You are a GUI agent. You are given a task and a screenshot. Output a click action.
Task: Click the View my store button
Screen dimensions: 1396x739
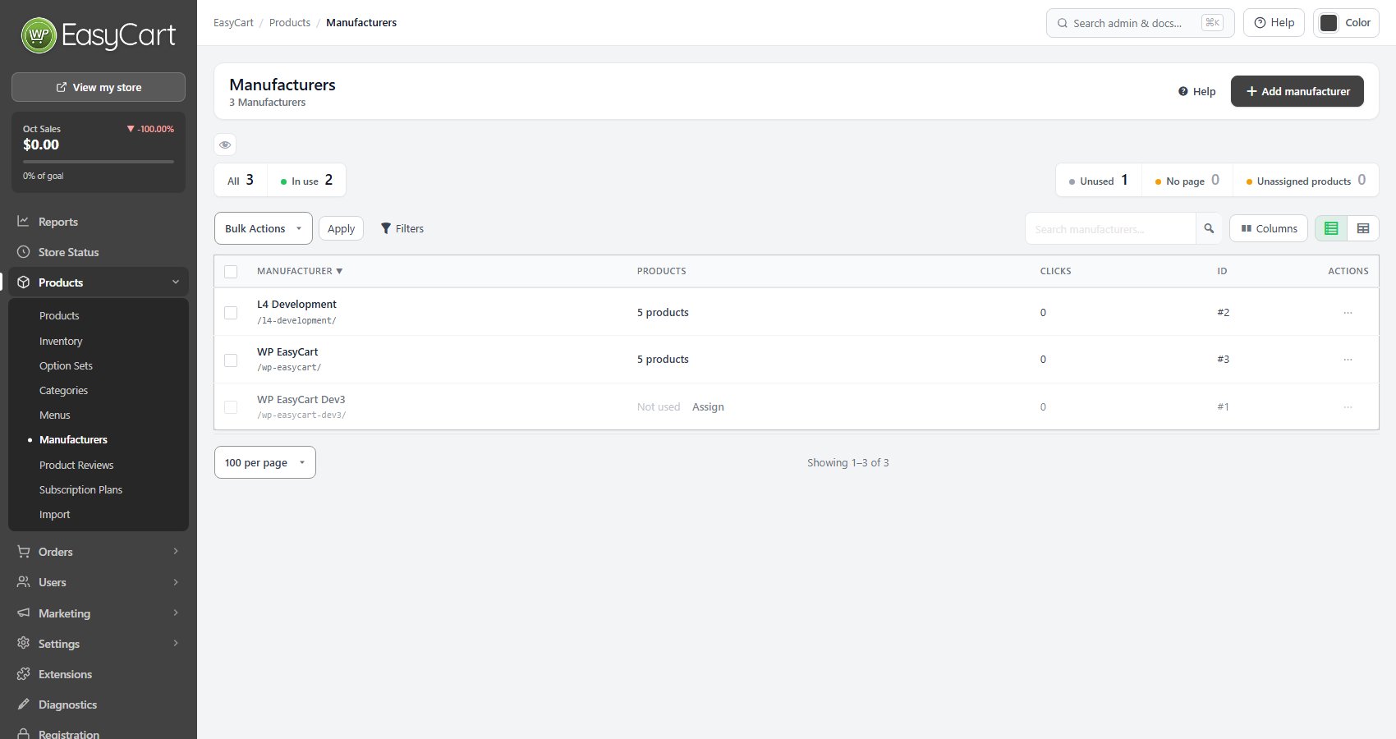[99, 87]
